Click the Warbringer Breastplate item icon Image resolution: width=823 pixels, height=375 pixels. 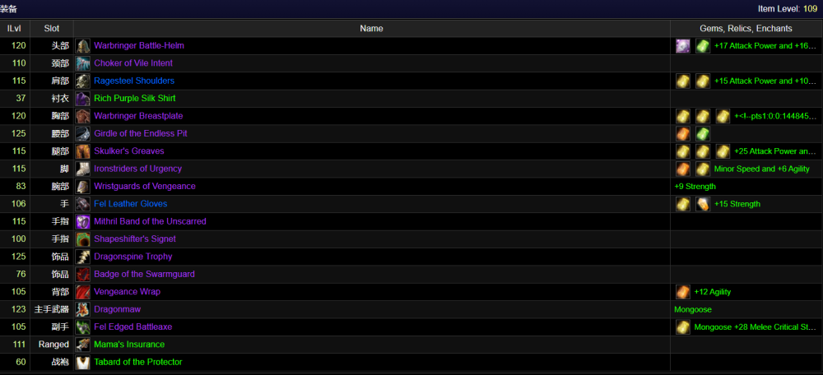[x=82, y=116]
